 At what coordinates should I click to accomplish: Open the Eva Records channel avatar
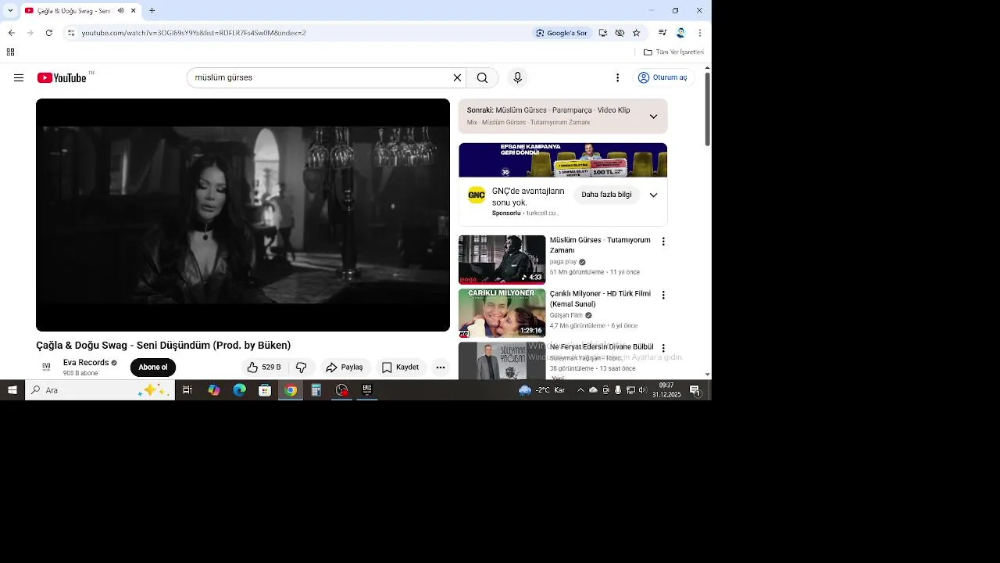pos(46,367)
